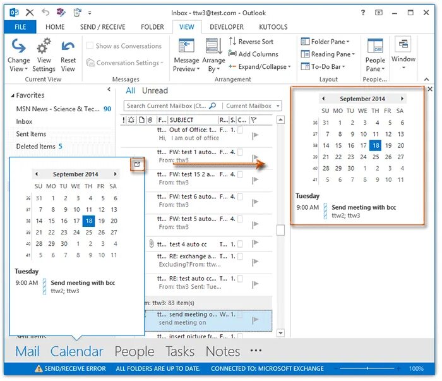Switch to the SEND / RECEIVE tab
This screenshot has height=381, width=442.
(102, 27)
